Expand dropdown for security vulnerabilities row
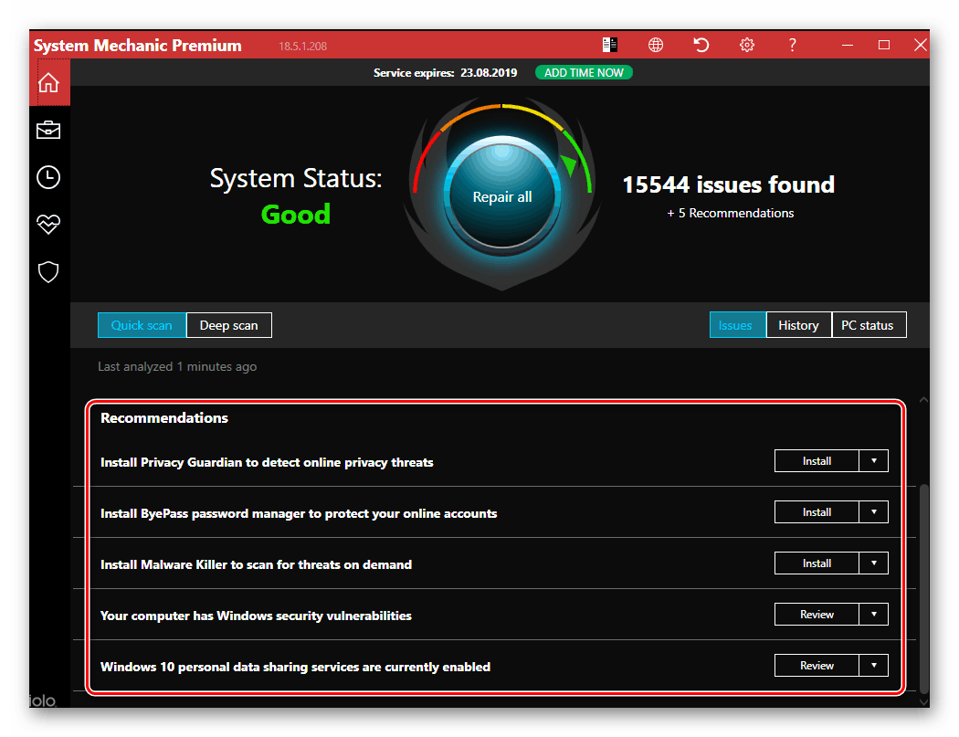The width and height of the screenshot is (959, 737). [874, 614]
